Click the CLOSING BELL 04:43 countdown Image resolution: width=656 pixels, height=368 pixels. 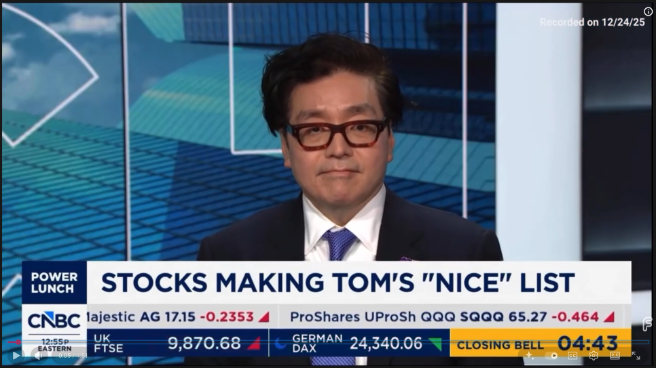coord(540,344)
